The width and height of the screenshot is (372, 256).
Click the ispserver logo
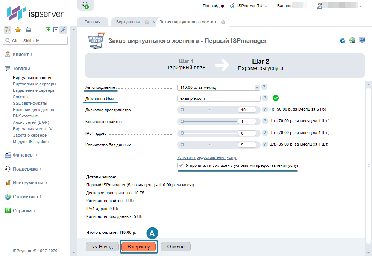click(35, 13)
